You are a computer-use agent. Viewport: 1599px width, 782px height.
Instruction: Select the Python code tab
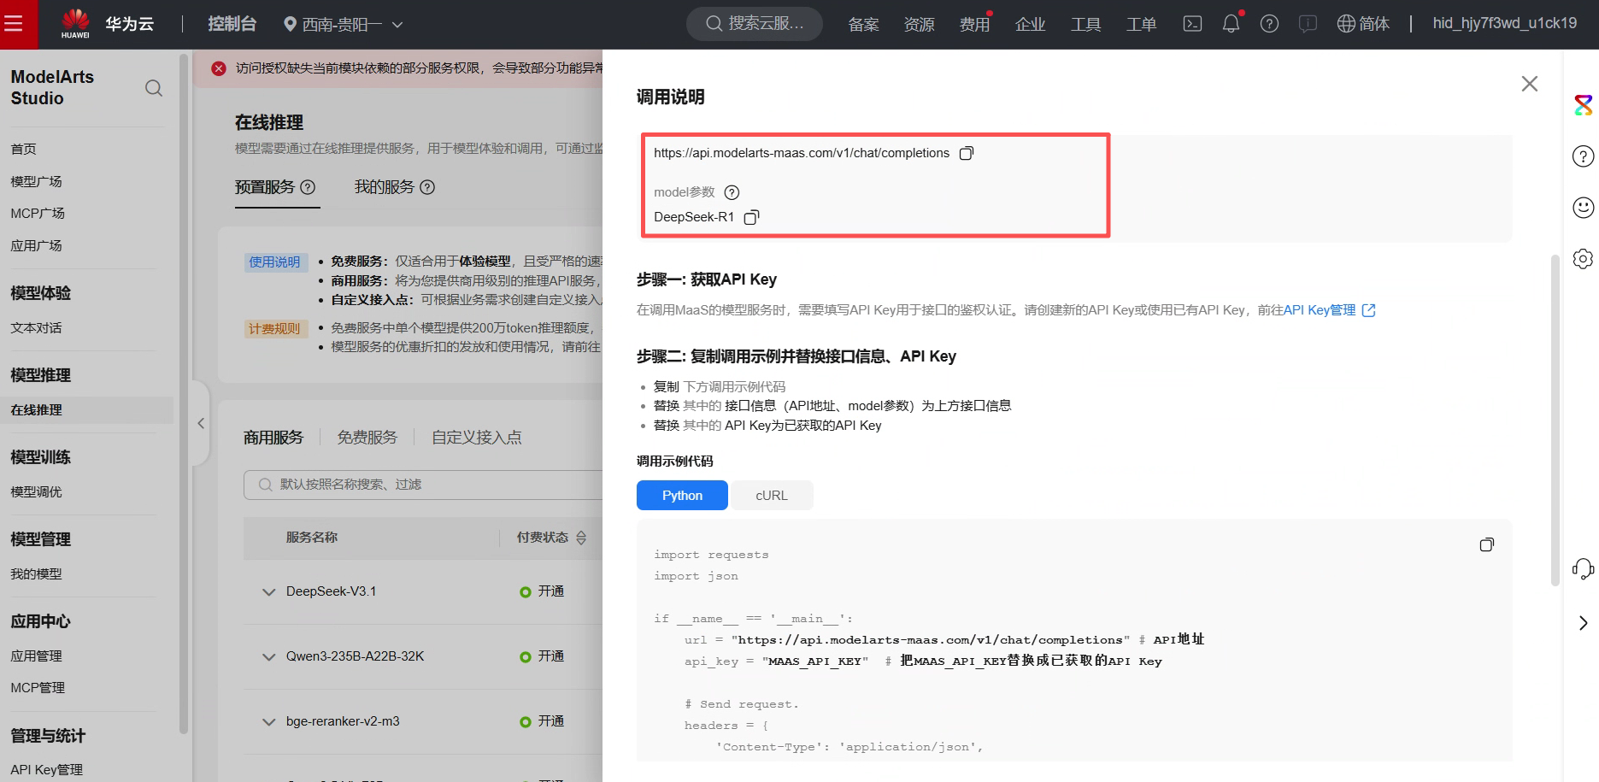(682, 496)
